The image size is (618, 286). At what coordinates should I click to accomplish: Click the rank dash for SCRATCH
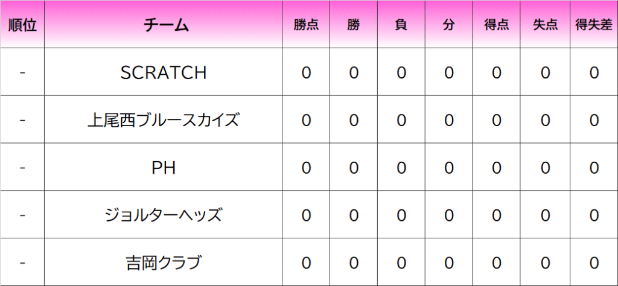(22, 72)
